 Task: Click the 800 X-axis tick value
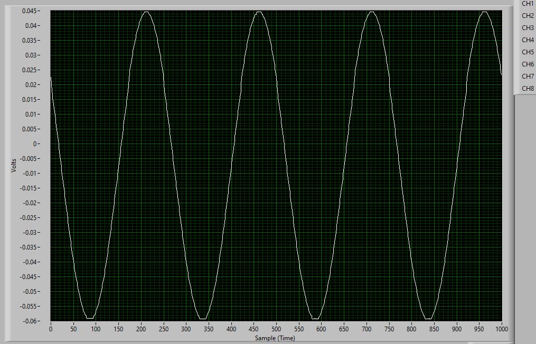pyautogui.click(x=411, y=329)
